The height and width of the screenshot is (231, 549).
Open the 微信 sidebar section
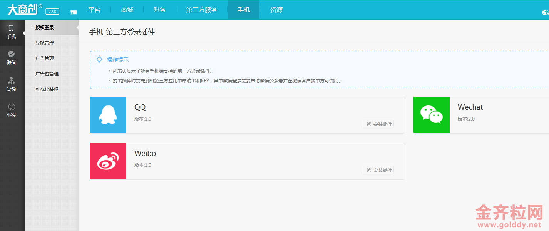point(11,58)
